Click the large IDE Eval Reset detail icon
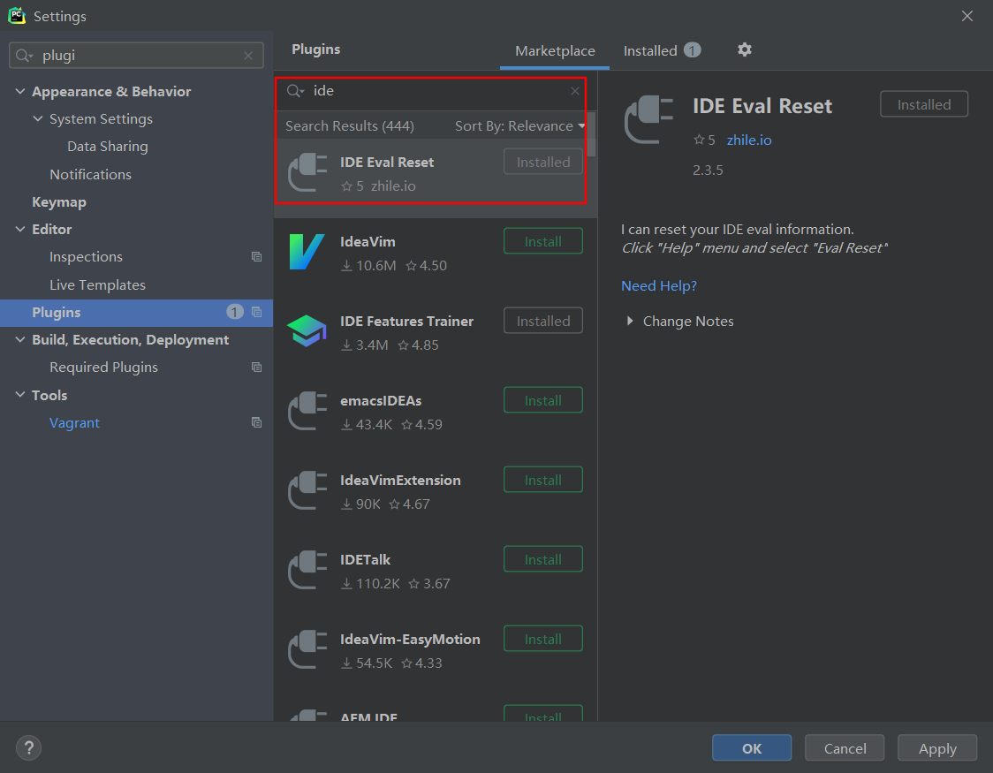 (x=648, y=119)
